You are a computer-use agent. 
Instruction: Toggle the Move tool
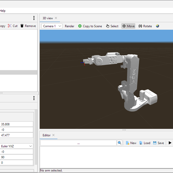128,26
